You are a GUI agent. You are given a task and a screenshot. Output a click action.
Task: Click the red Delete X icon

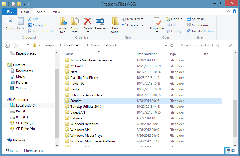(88, 21)
